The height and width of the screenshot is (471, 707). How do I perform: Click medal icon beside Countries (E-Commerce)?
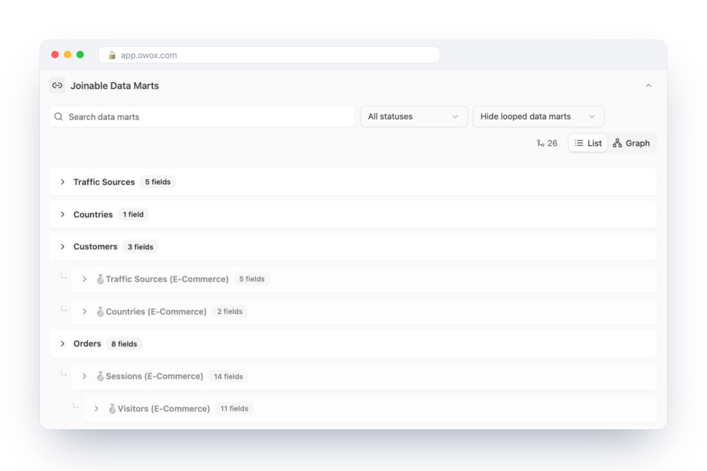pos(100,312)
